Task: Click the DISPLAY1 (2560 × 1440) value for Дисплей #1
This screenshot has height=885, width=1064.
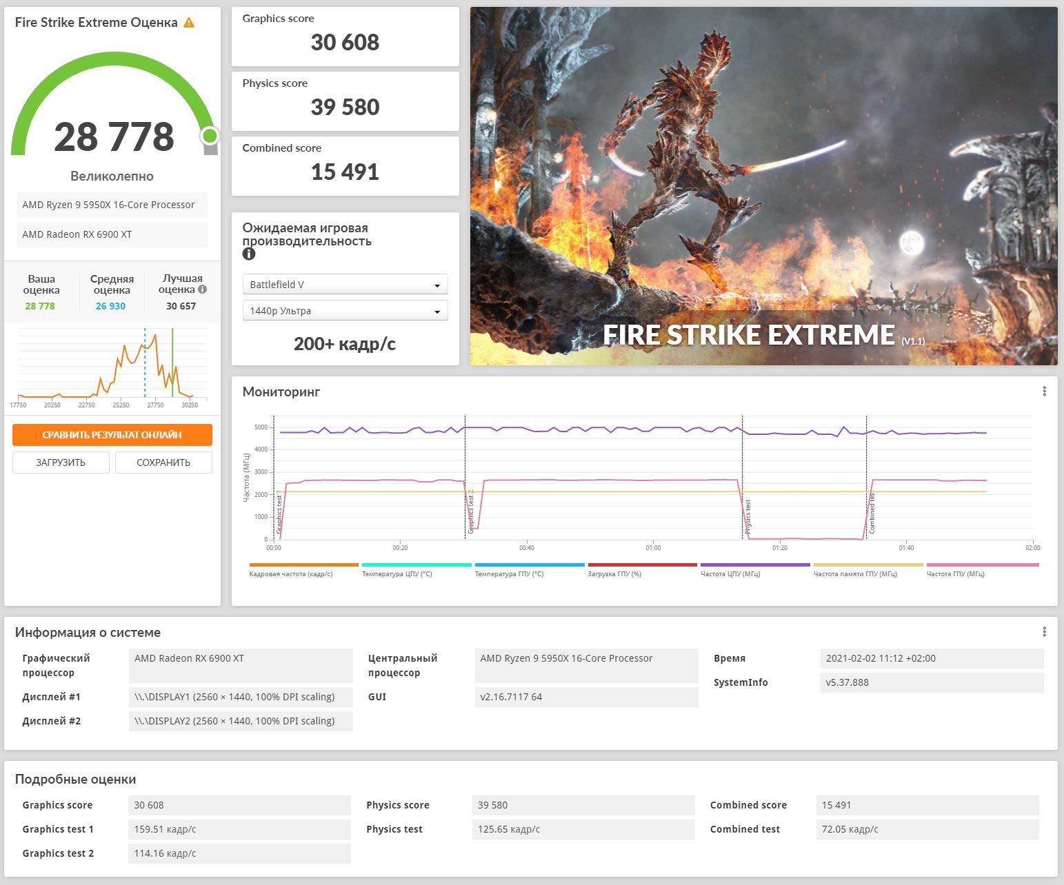Action: tap(241, 697)
